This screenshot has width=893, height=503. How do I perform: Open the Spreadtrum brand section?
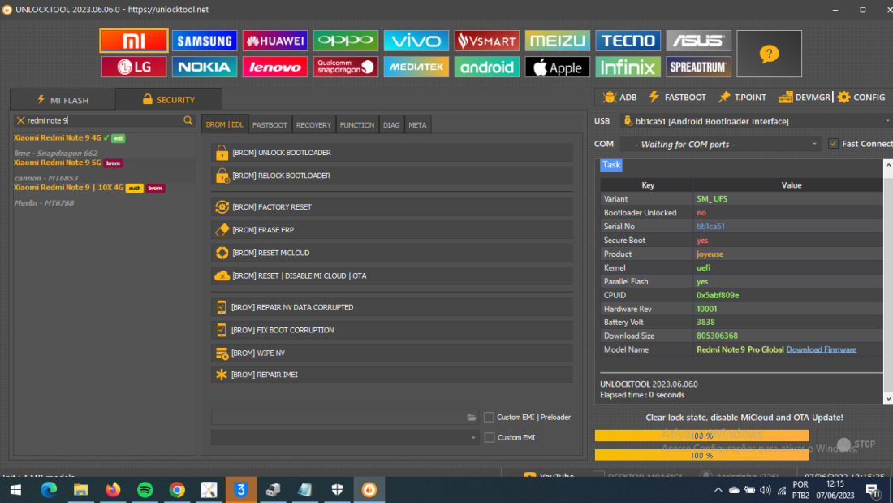point(699,67)
